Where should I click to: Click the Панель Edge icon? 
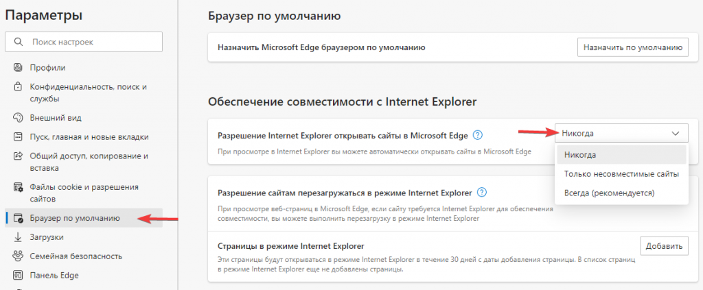coord(18,275)
